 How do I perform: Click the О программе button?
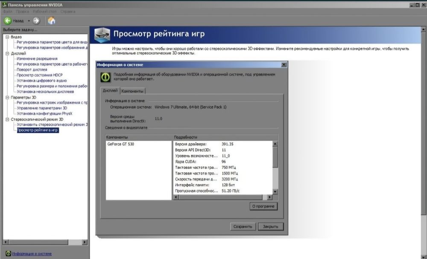click(x=263, y=206)
